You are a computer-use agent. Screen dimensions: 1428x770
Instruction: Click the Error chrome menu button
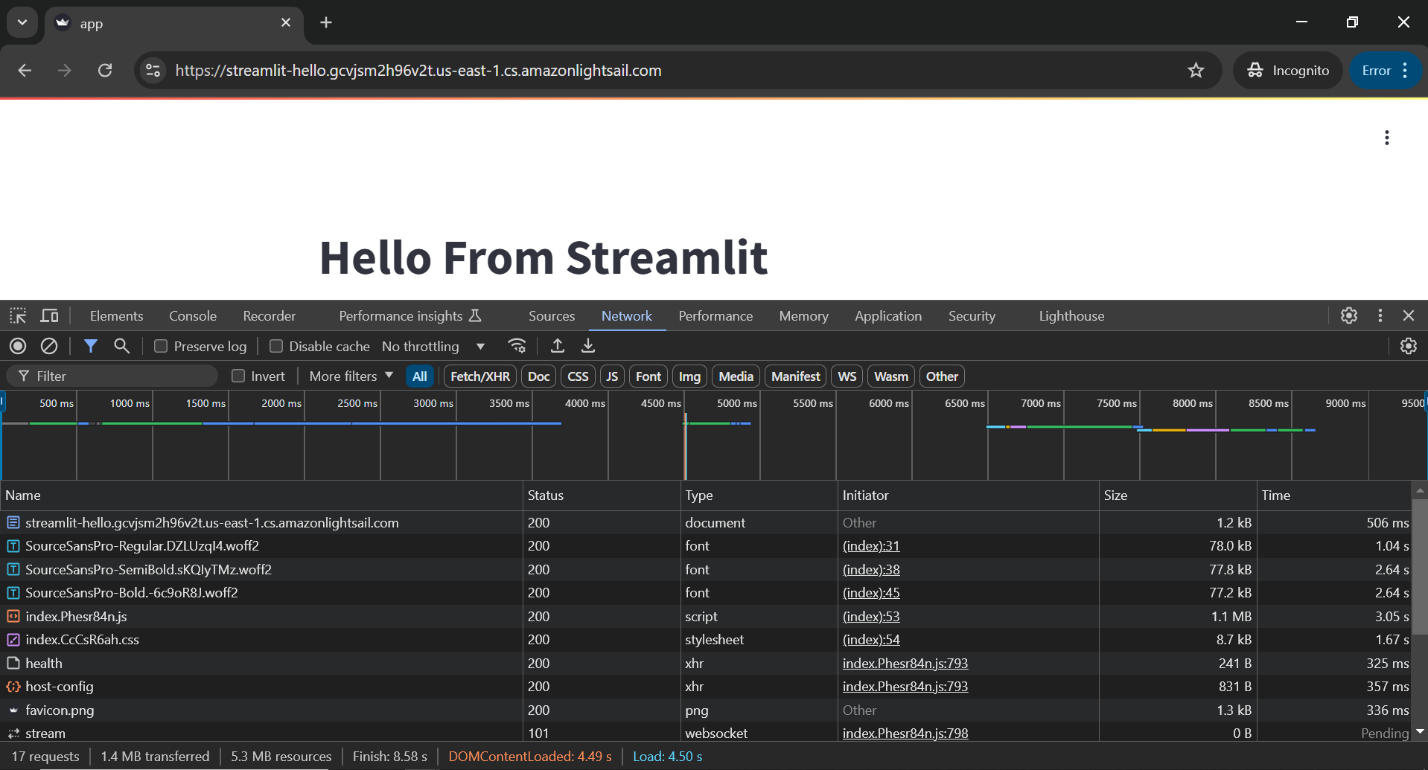[x=1386, y=71]
